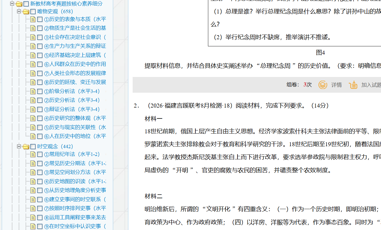This screenshot has width=381, height=230.
Task: Open ⑦按照时序排列史事 category
Action: coord(75,208)
